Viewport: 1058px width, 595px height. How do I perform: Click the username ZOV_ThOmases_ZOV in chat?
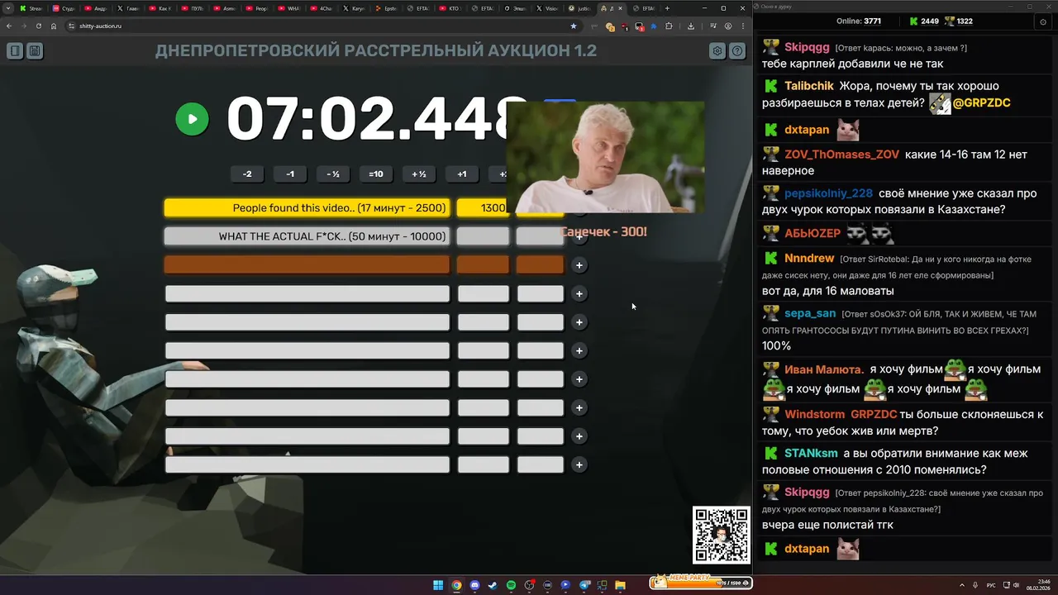point(841,155)
